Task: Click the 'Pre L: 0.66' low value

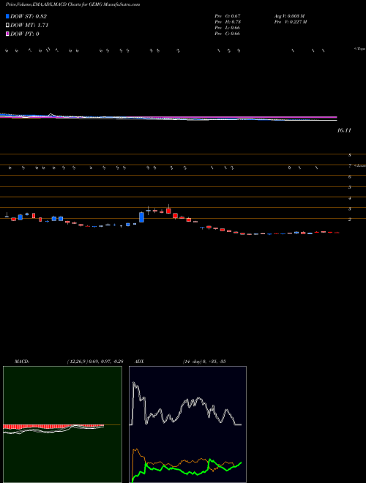Action: pos(228,28)
